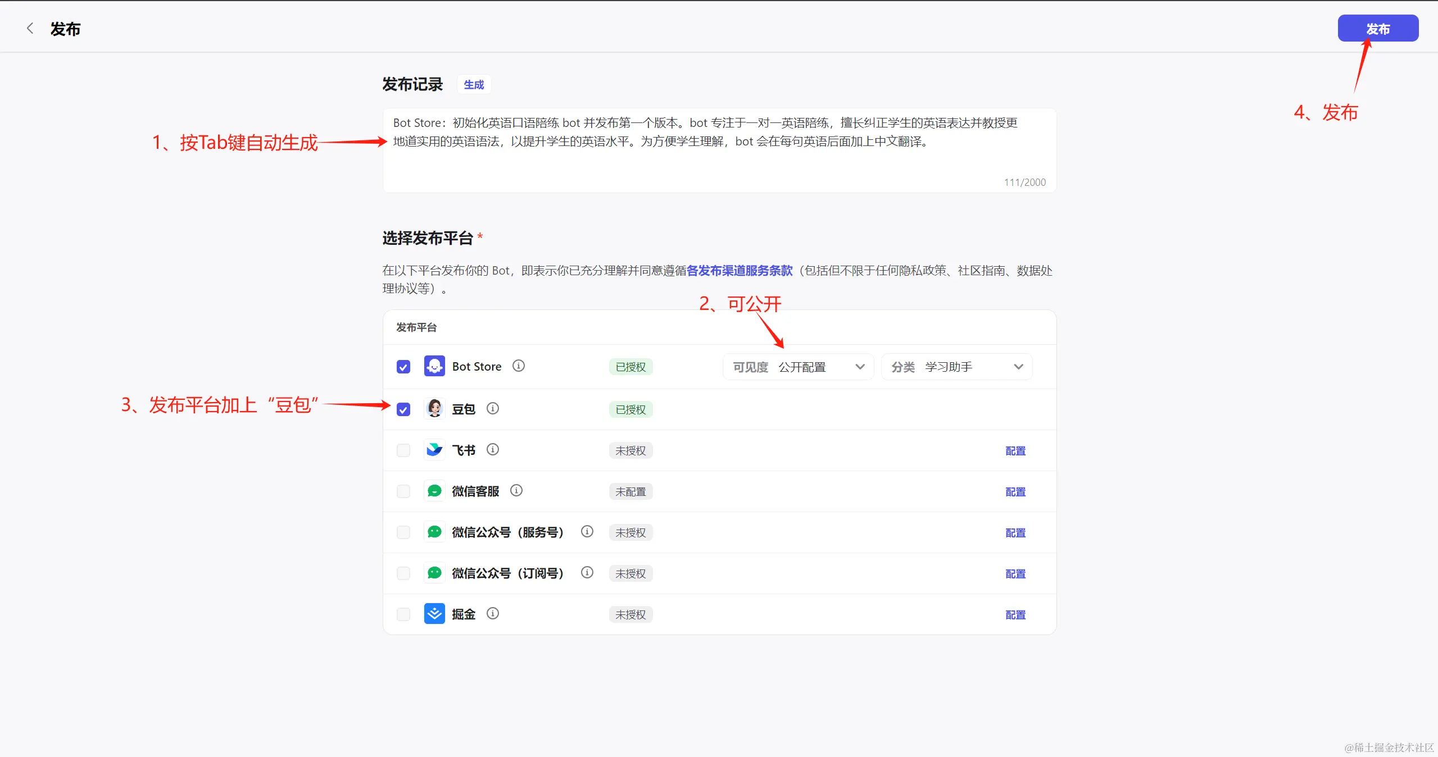1438x757 pixels.
Task: Click info icon beside 飞书
Action: tap(492, 449)
